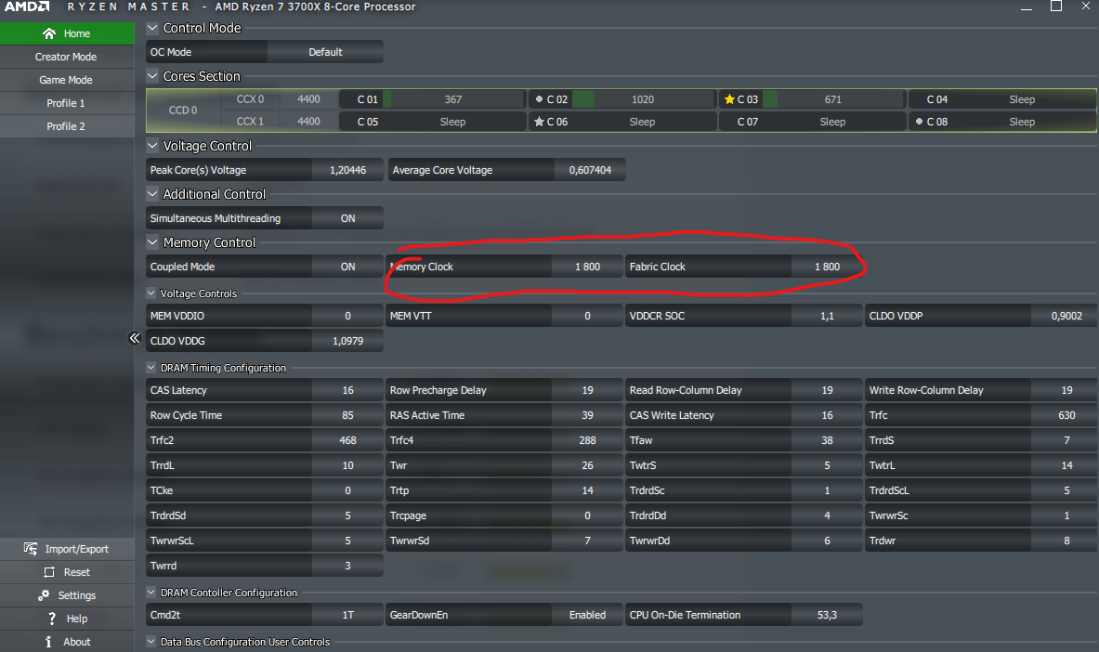Click Read Row-Column Delay value 19

point(827,390)
